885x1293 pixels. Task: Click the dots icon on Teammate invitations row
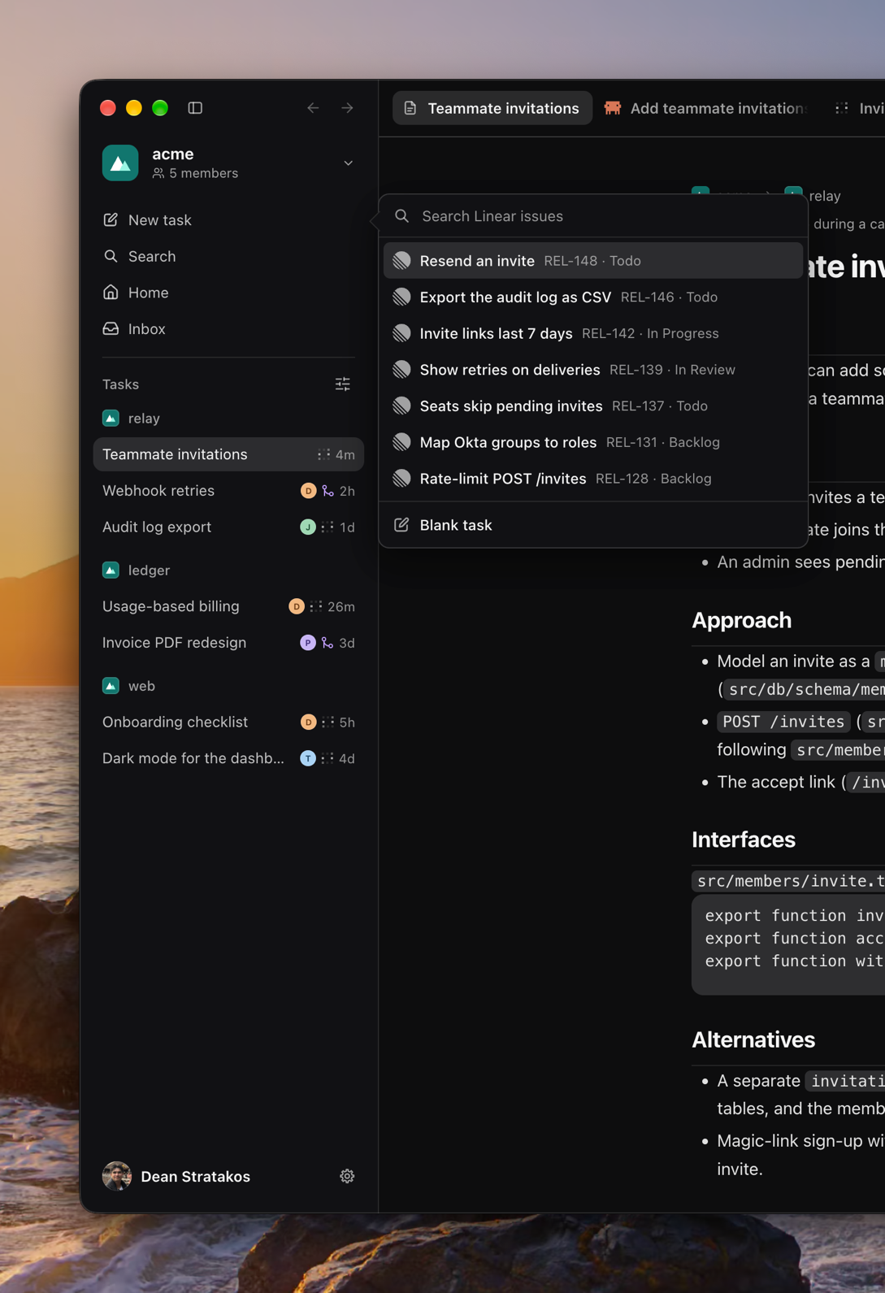[x=324, y=455]
